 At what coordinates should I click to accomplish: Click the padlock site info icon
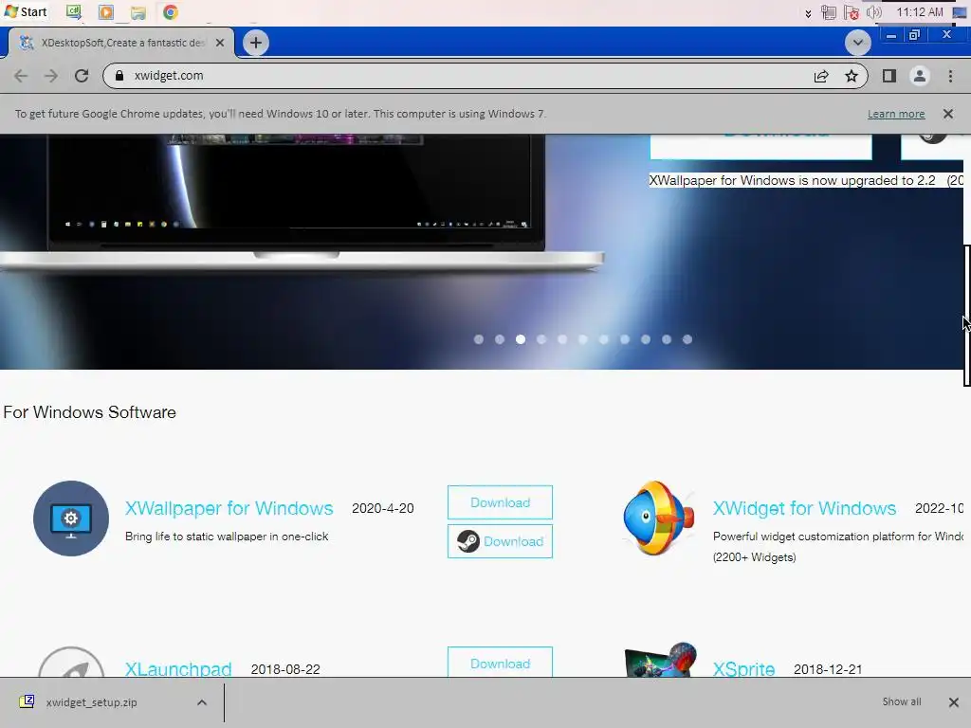[119, 76]
